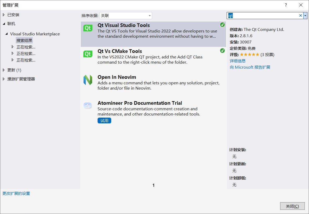Expand the third 正在检索... node
The width and height of the screenshot is (309, 214).
coord(13,60)
